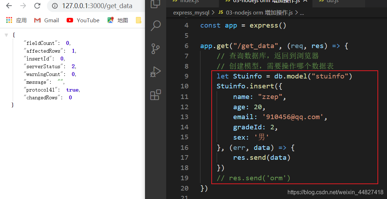Click the browser forward arrow
387x199 pixels.
[23, 6]
